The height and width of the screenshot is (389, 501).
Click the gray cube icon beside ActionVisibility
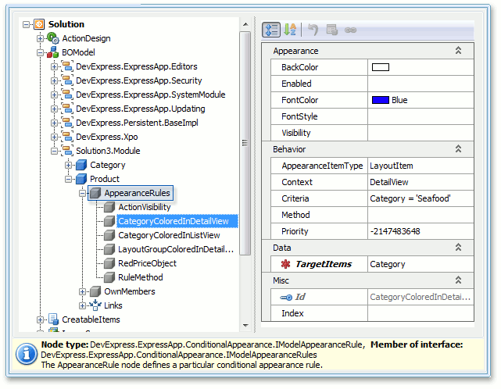(x=109, y=207)
